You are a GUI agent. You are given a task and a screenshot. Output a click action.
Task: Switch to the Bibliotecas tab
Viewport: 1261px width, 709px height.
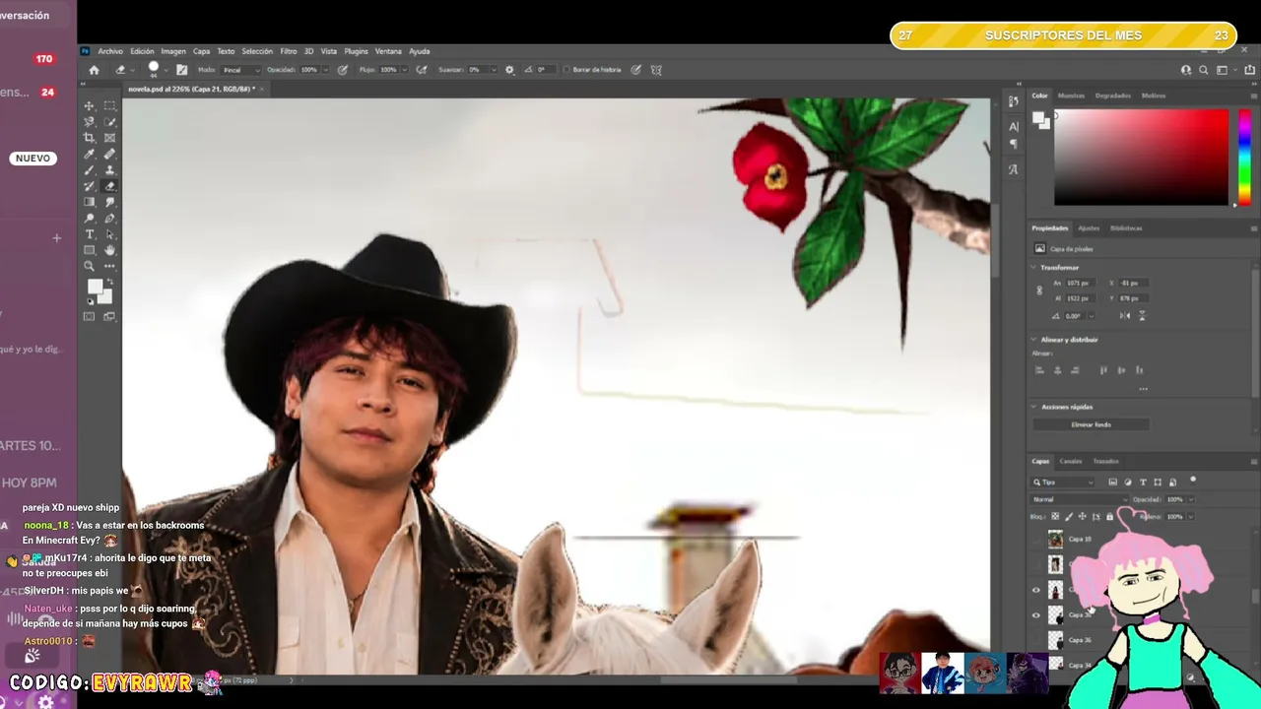pos(1126,228)
